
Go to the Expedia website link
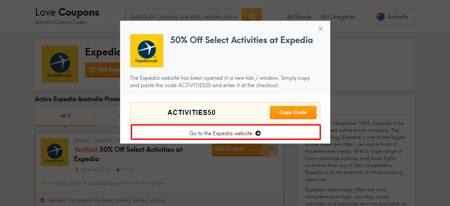225,133
